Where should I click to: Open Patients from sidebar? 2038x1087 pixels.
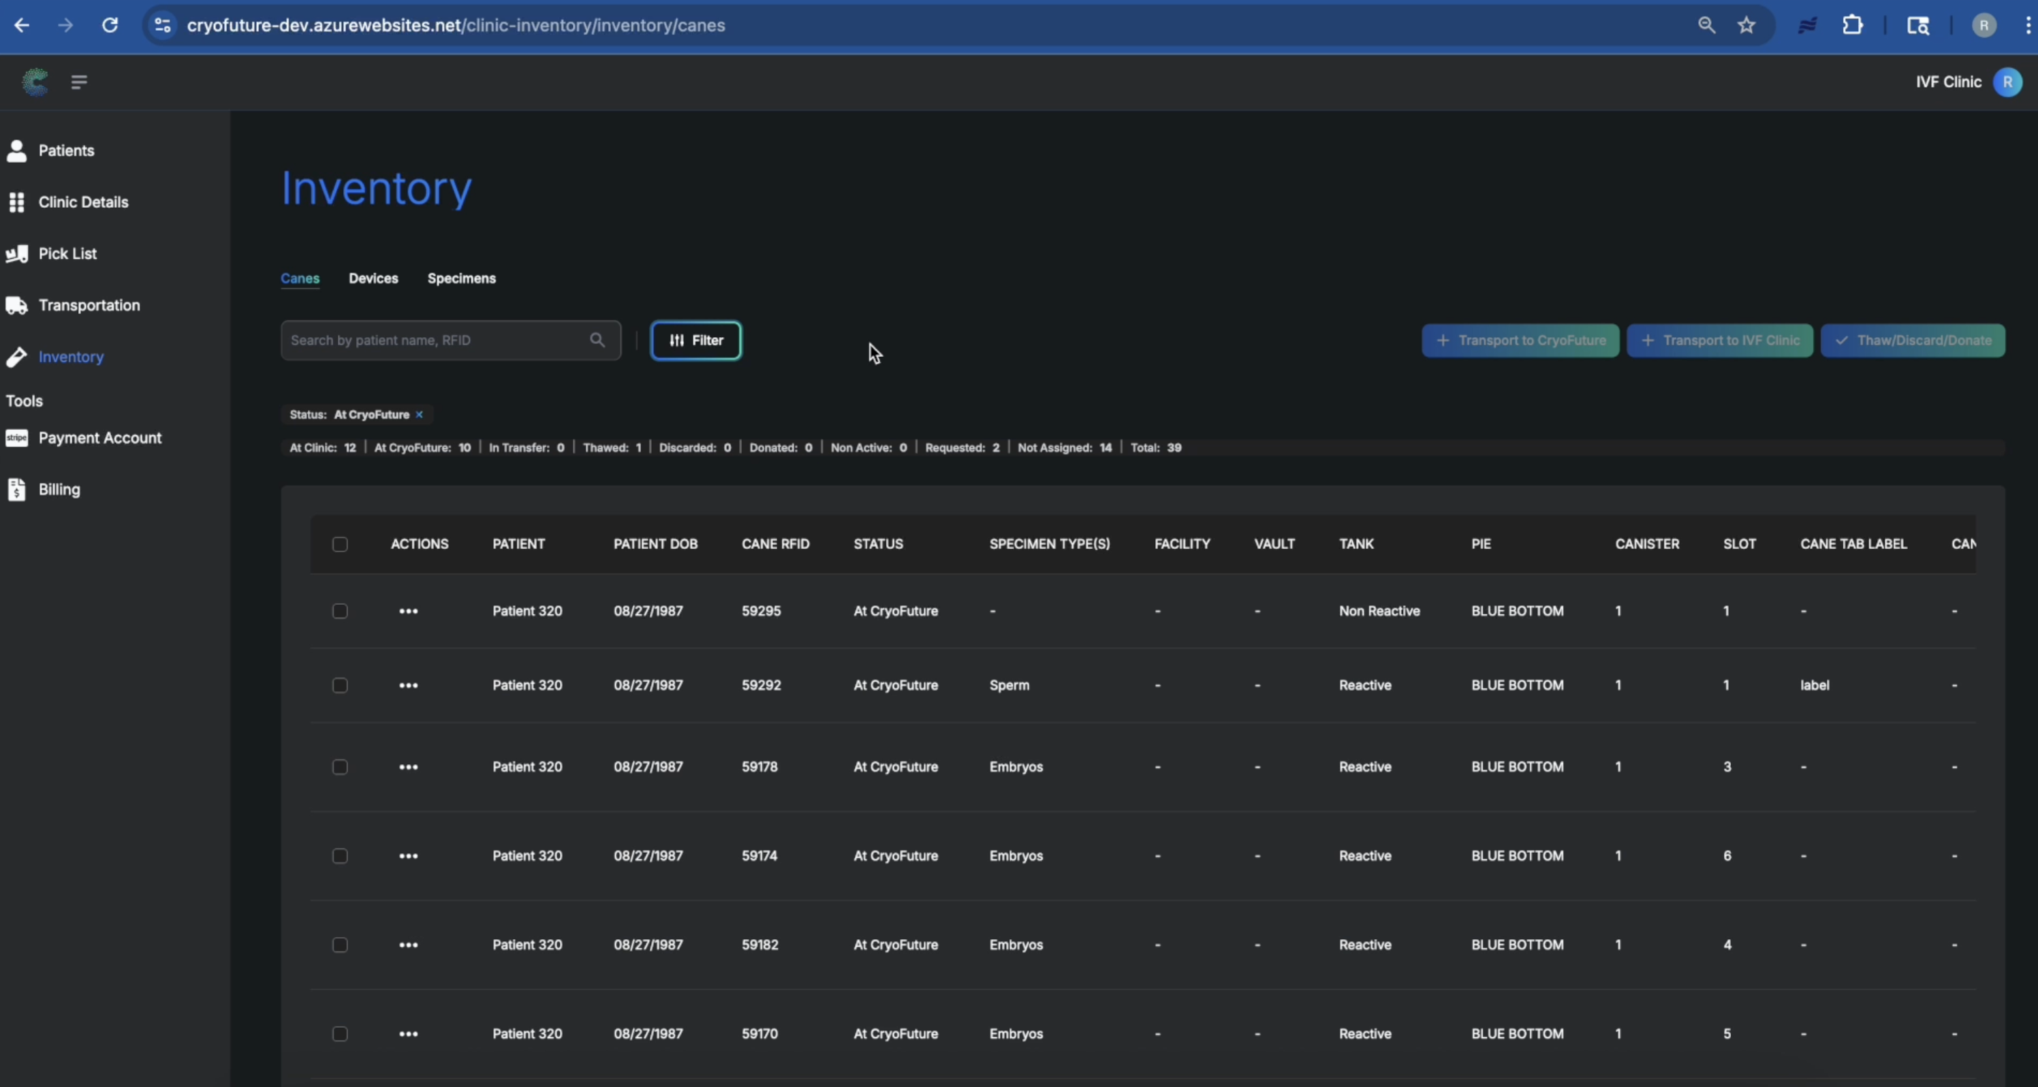pyautogui.click(x=65, y=151)
